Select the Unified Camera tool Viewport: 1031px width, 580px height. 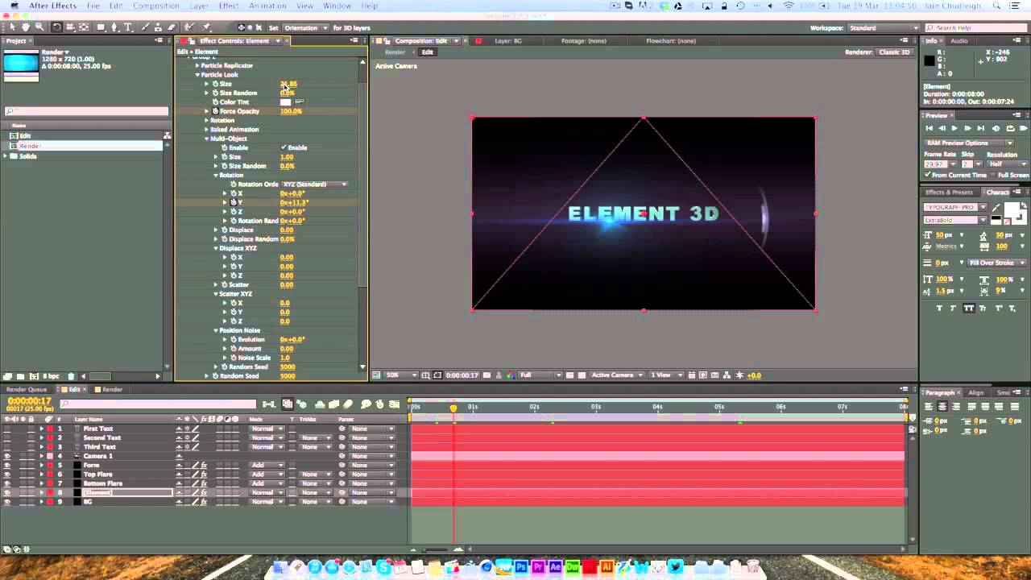click(70, 27)
